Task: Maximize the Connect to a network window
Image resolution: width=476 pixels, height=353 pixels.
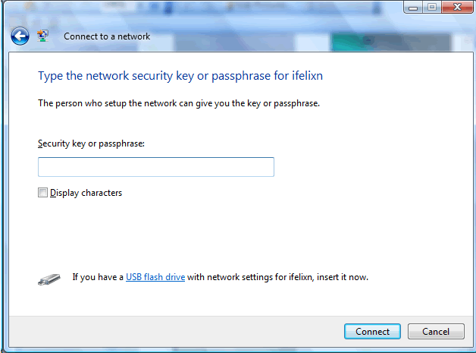Action: tap(432, 8)
